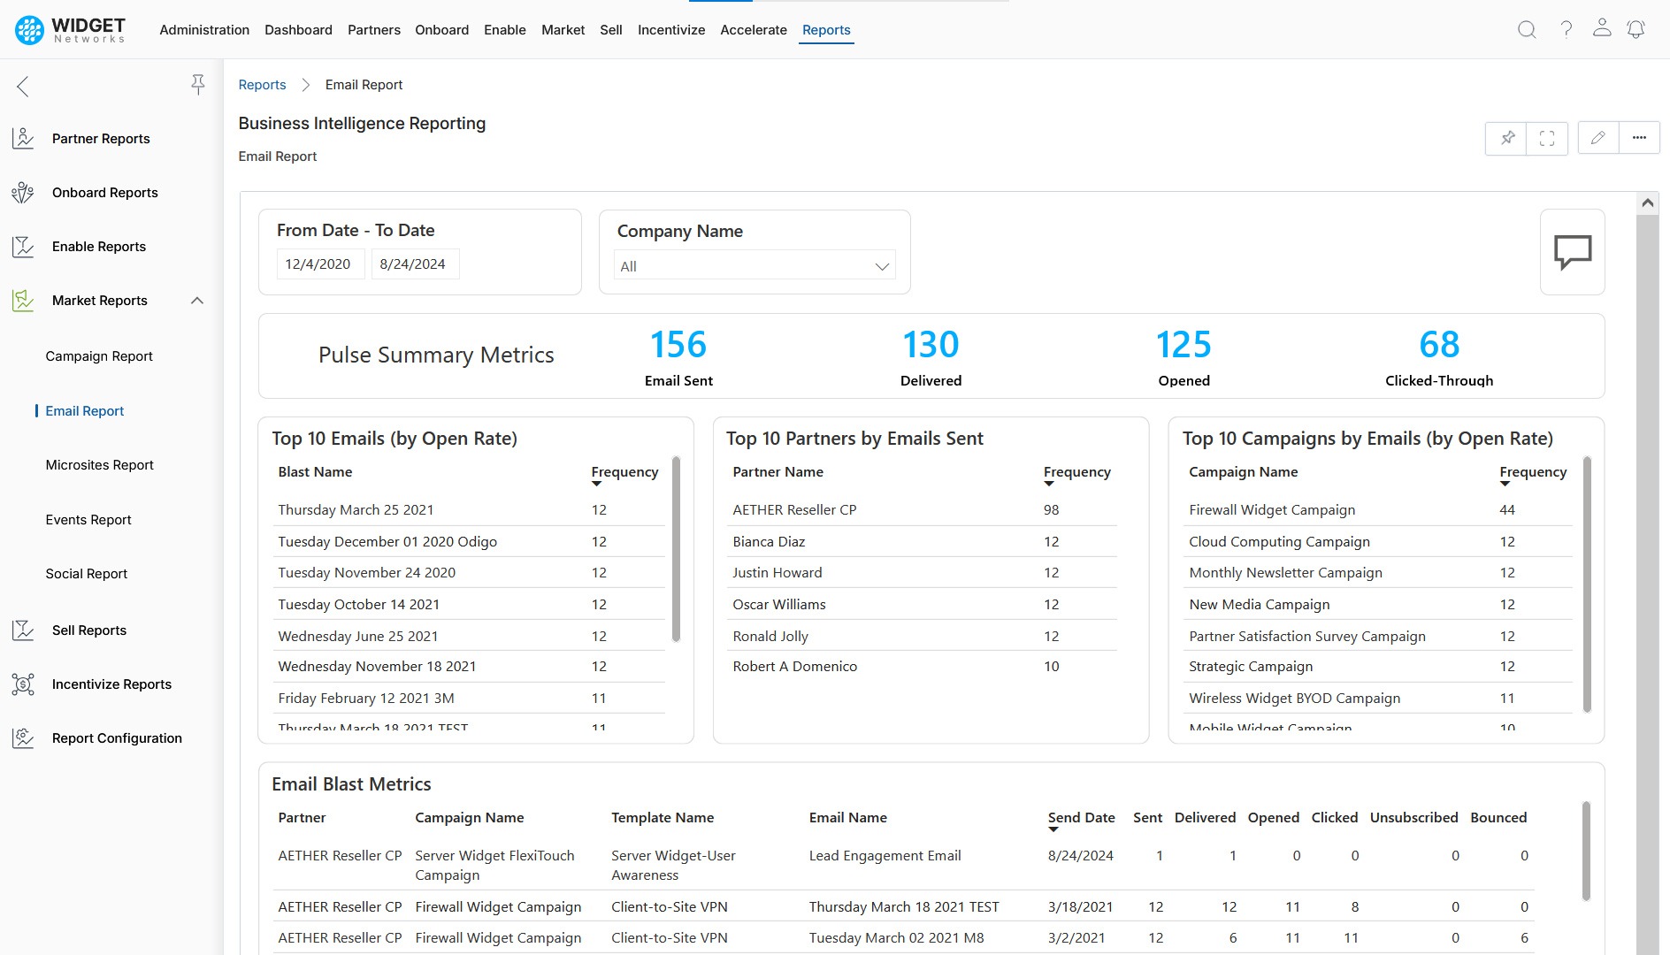This screenshot has height=955, width=1670.
Task: Click the scroll up arrow on report scrollbar
Action: point(1647,203)
